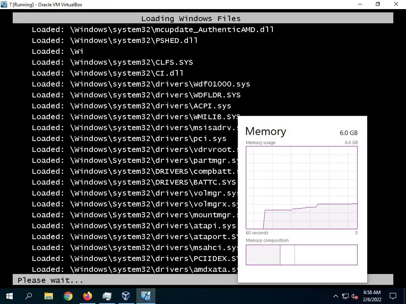Screen dimensions: 406x304
Task: Click the BATTC.SYS loaded line
Action: click(134, 182)
